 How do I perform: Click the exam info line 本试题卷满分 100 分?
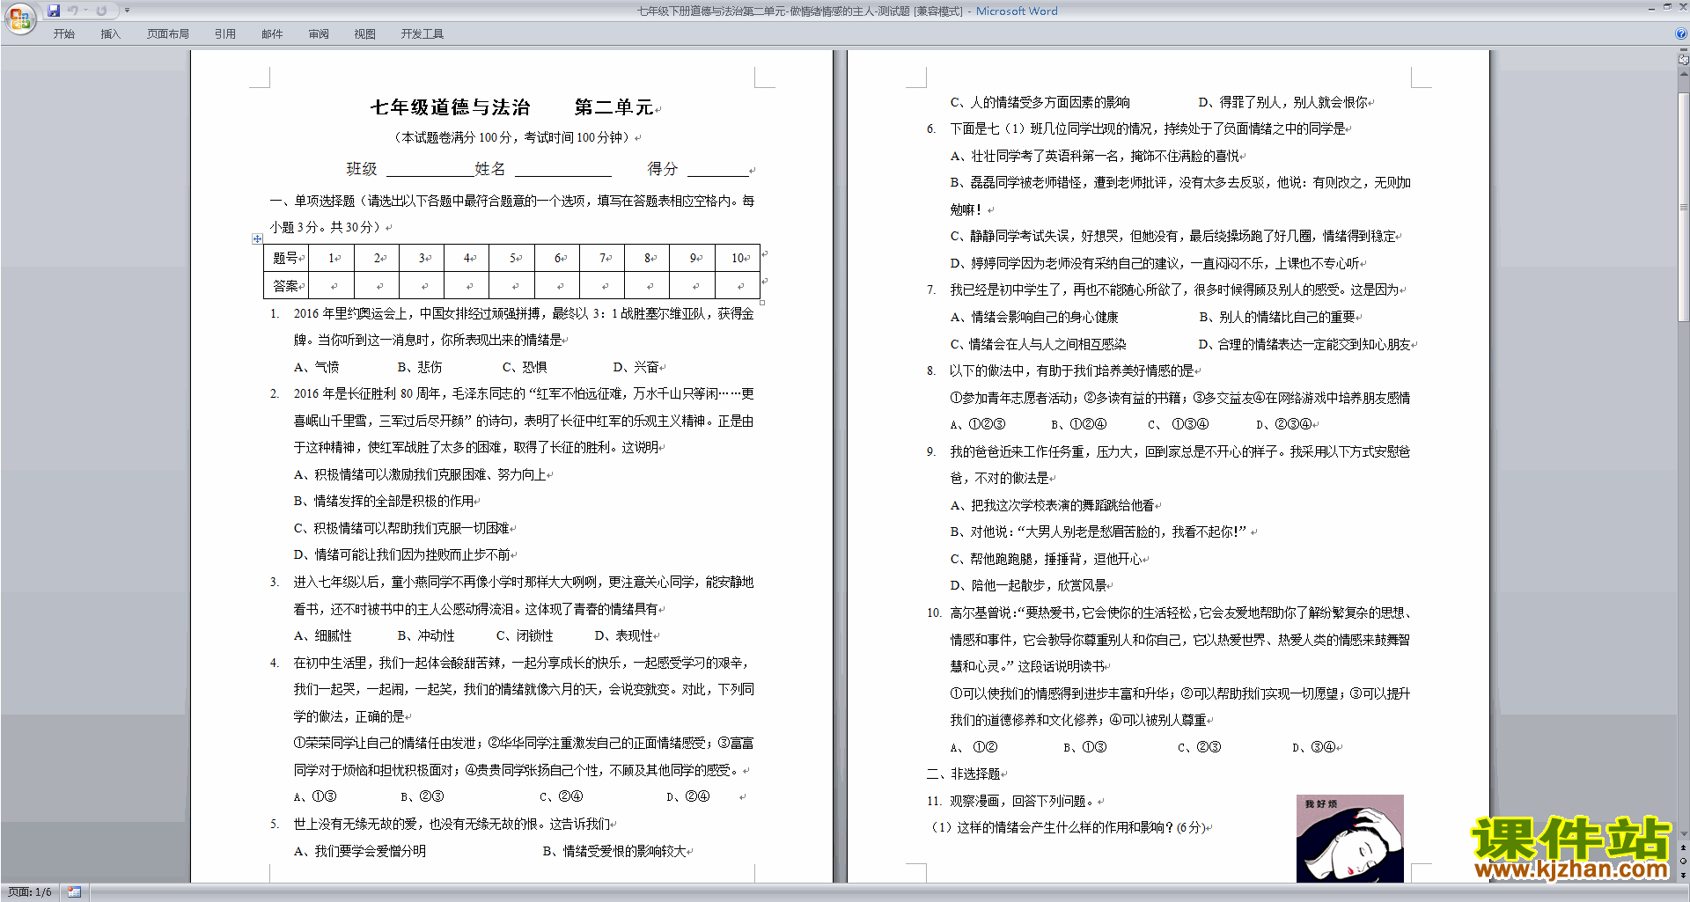pyautogui.click(x=514, y=137)
